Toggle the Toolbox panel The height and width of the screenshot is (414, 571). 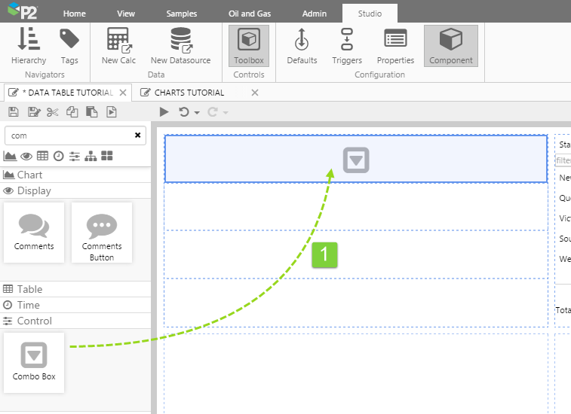(249, 45)
